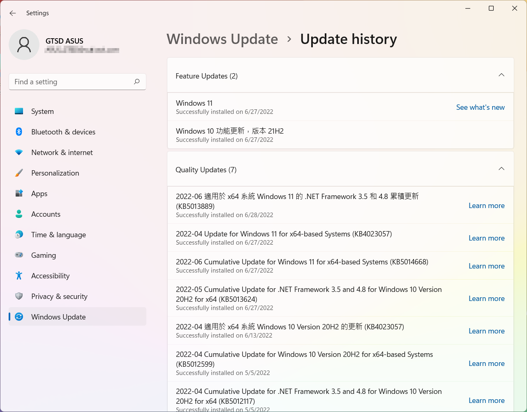Screen dimensions: 527x412
Task: Click the Update history heading
Action: coord(349,39)
